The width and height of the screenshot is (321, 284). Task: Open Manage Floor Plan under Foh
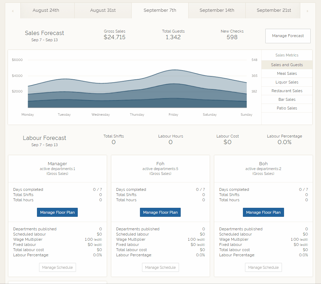(x=160, y=212)
